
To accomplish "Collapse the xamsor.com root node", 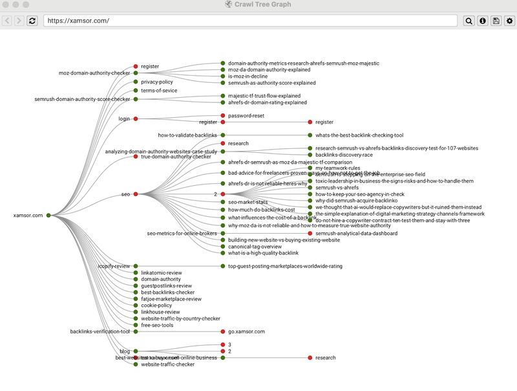I will [48, 215].
